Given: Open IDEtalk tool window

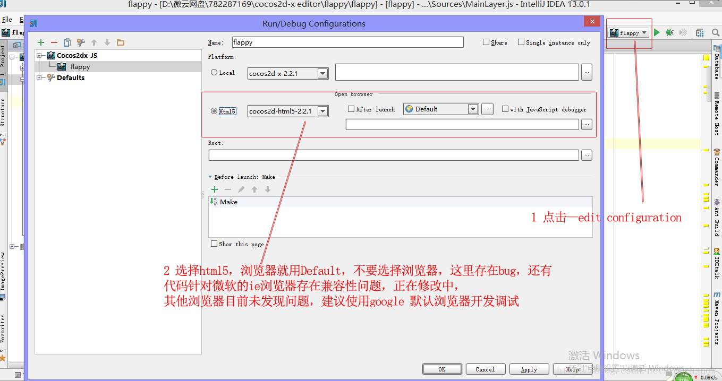Looking at the screenshot, I should [x=716, y=263].
